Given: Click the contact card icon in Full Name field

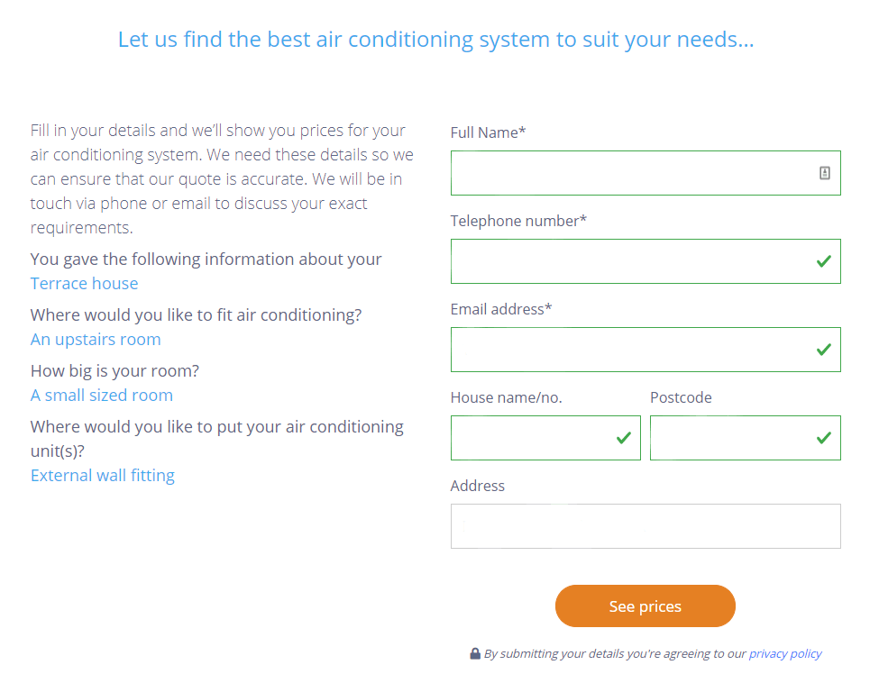Looking at the screenshot, I should click(x=824, y=173).
